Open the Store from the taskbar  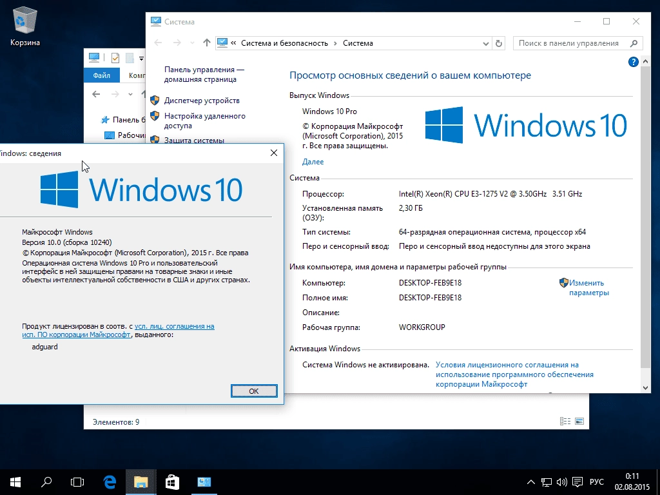pyautogui.click(x=172, y=482)
